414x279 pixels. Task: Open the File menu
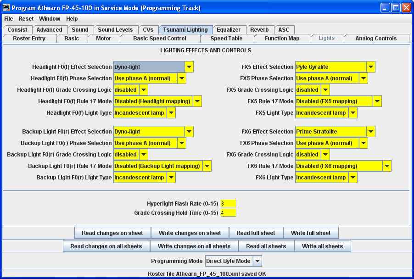(9, 19)
